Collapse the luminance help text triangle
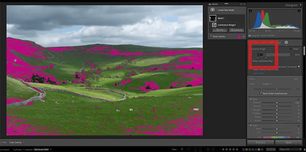Image resolution: width=306 pixels, height=152 pixels. coord(299,67)
